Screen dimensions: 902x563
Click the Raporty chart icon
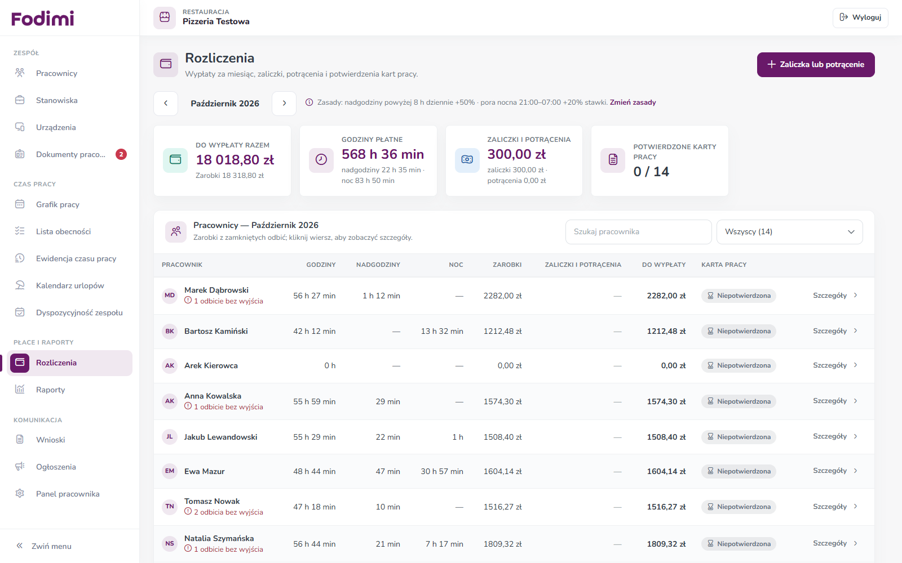point(20,390)
